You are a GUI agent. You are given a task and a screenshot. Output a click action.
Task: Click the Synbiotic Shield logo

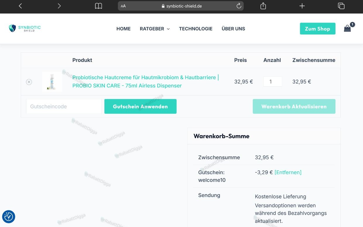coord(25,28)
